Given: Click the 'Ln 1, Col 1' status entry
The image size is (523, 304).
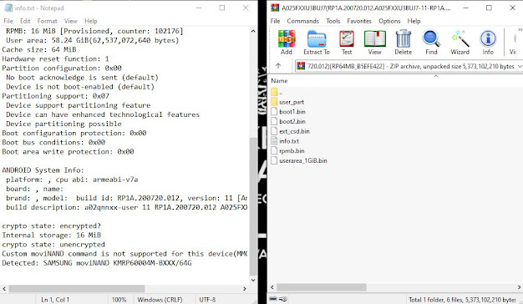Looking at the screenshot, I should click(x=55, y=300).
